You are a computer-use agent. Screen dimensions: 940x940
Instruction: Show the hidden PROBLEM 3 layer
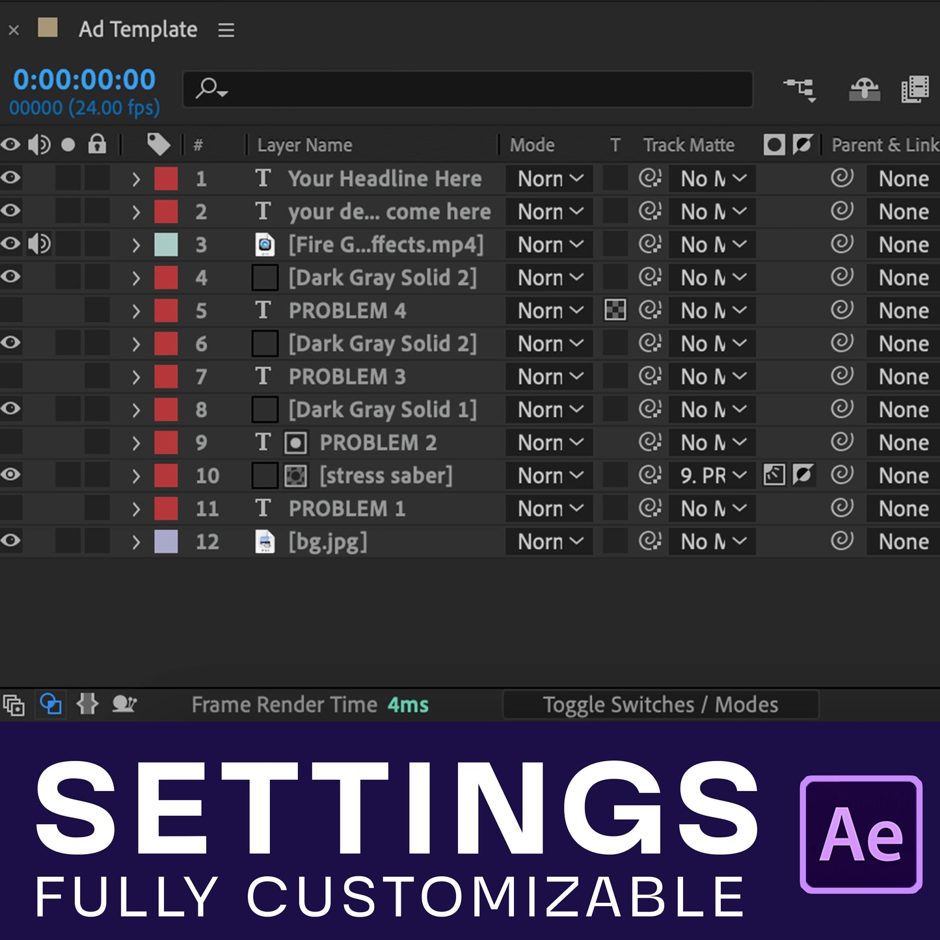click(10, 377)
